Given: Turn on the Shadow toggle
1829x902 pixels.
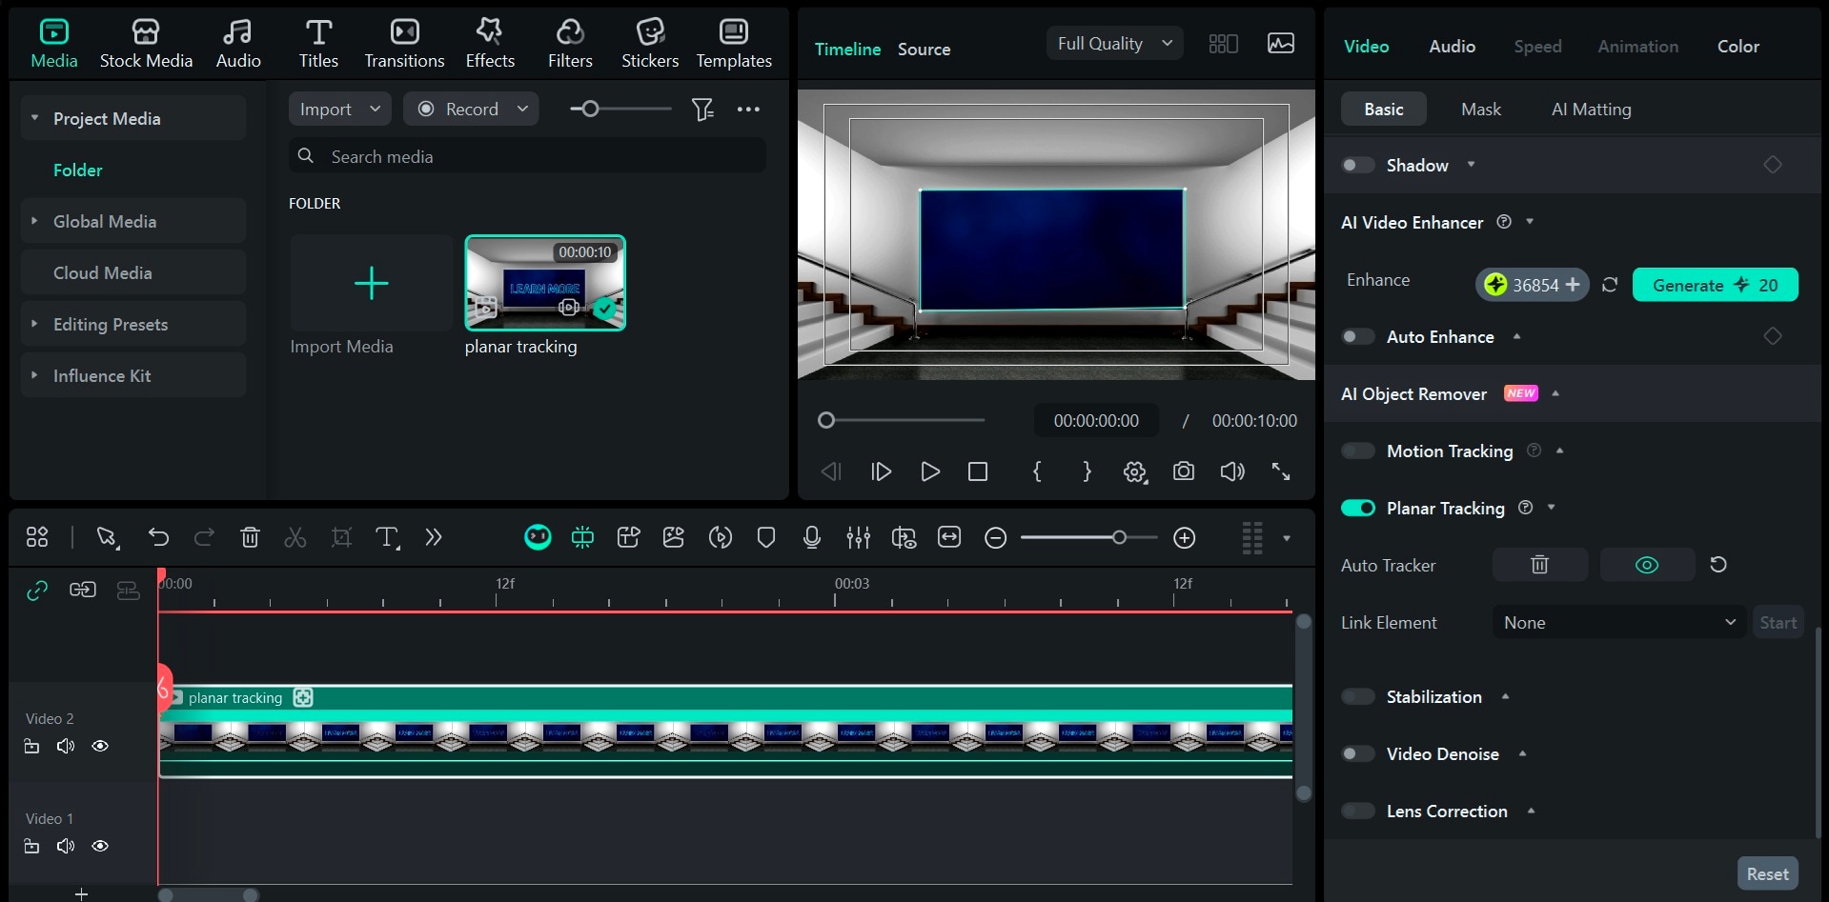Looking at the screenshot, I should coord(1358,165).
